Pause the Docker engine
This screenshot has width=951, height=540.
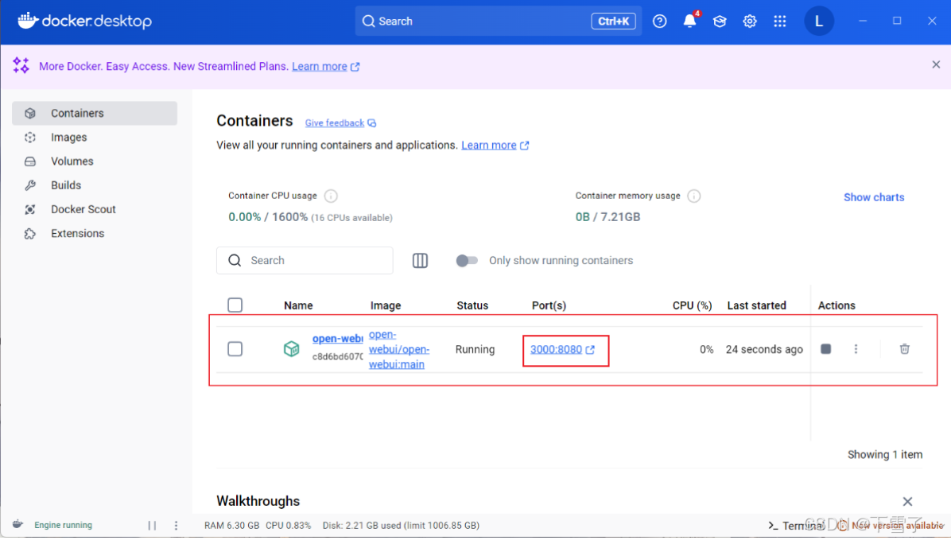pyautogui.click(x=152, y=527)
